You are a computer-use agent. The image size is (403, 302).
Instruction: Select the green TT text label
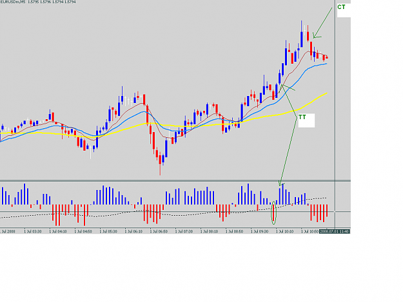pos(302,117)
